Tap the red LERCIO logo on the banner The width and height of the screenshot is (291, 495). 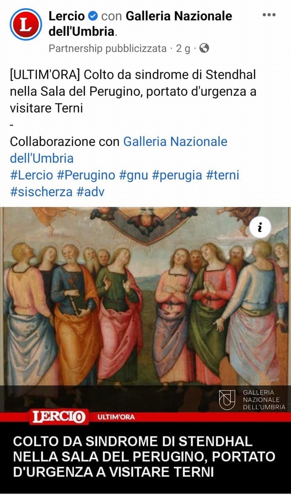[58, 417]
